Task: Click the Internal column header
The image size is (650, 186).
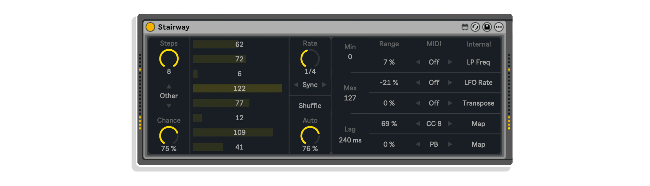Action: click(x=479, y=44)
